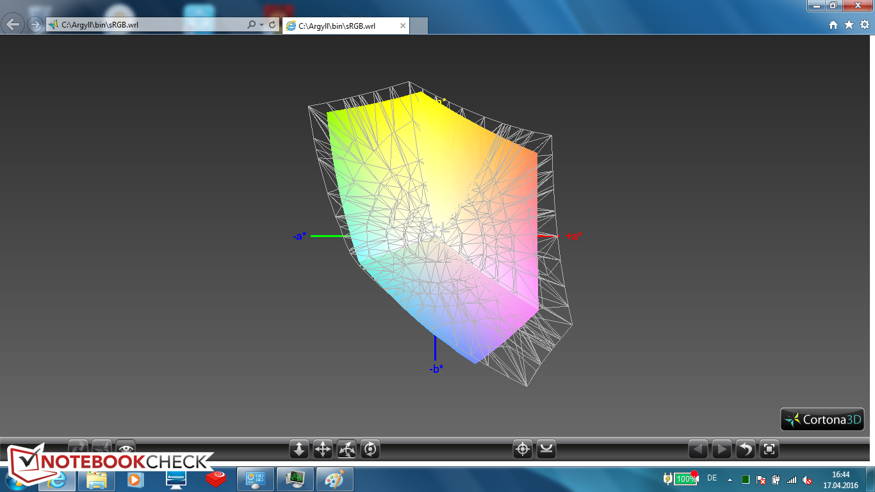Open the DE input language selector
The height and width of the screenshot is (492, 875).
pos(712,478)
